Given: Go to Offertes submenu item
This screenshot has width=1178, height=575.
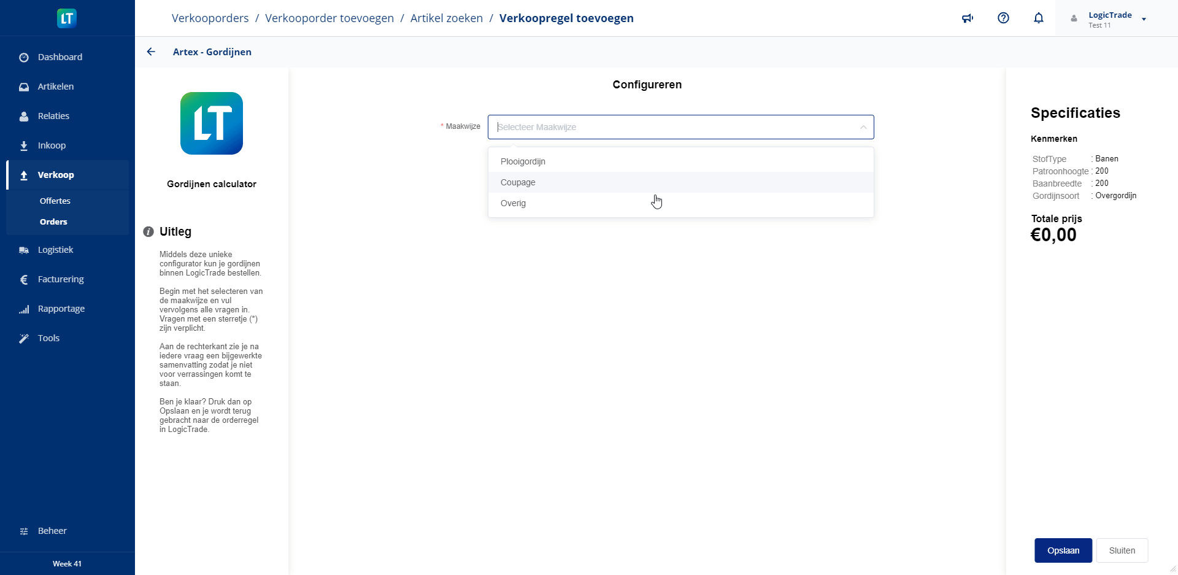Looking at the screenshot, I should (x=55, y=201).
